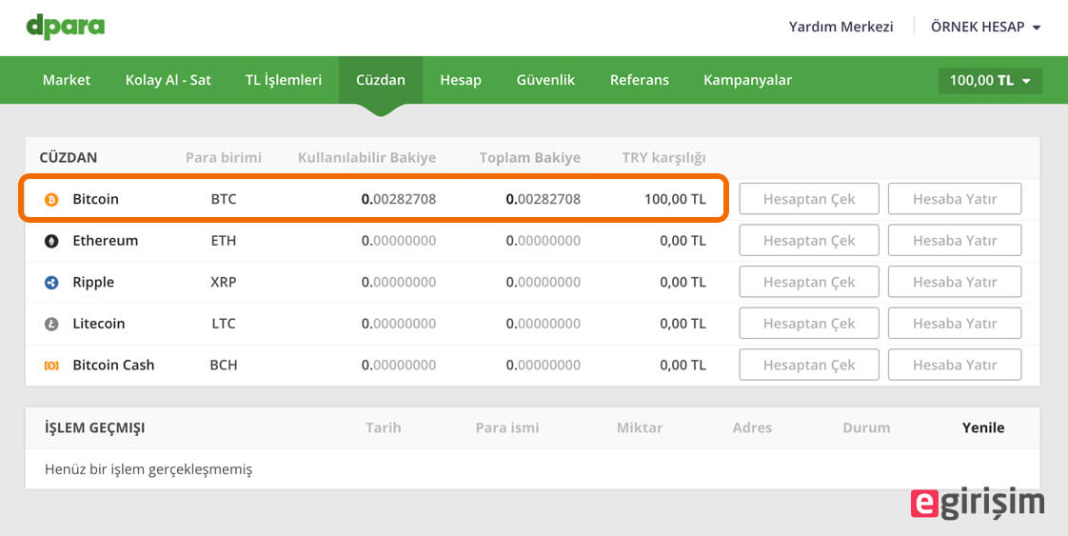
Task: Click the Tarih column header
Action: pyautogui.click(x=384, y=427)
